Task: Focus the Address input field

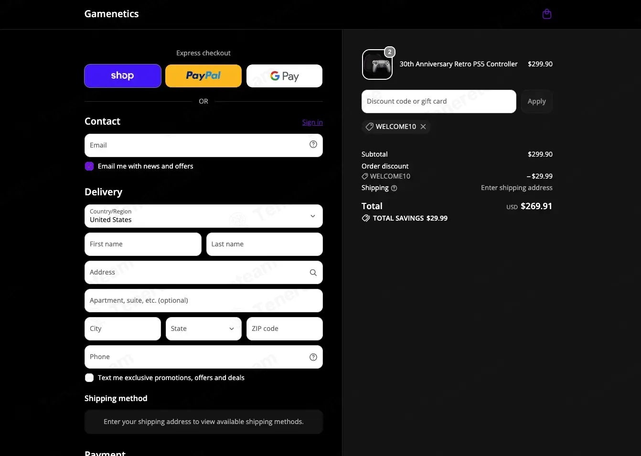Action: click(203, 273)
